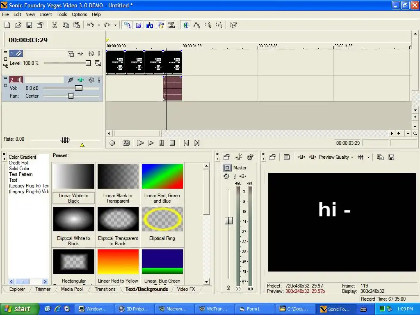Click the Copy icon in the toolbar
Image resolution: width=420 pixels, height=315 pixels.
66,25
